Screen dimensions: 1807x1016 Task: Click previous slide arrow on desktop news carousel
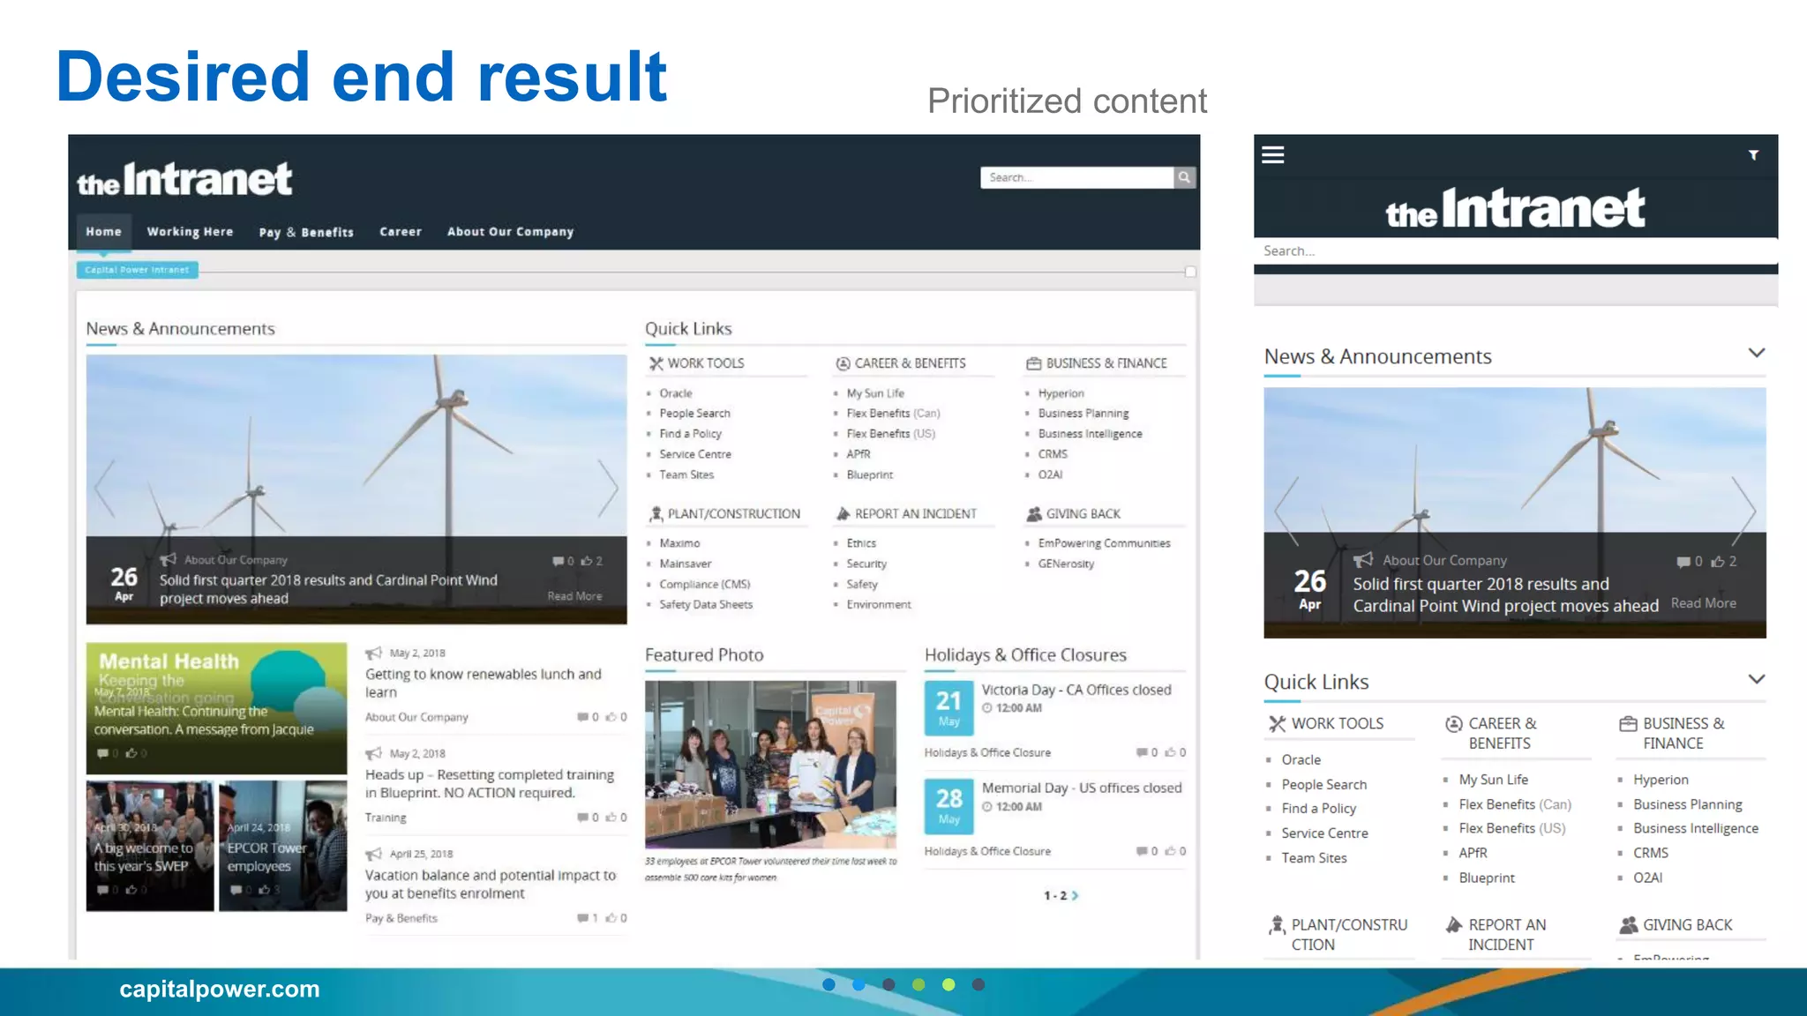[x=105, y=488]
